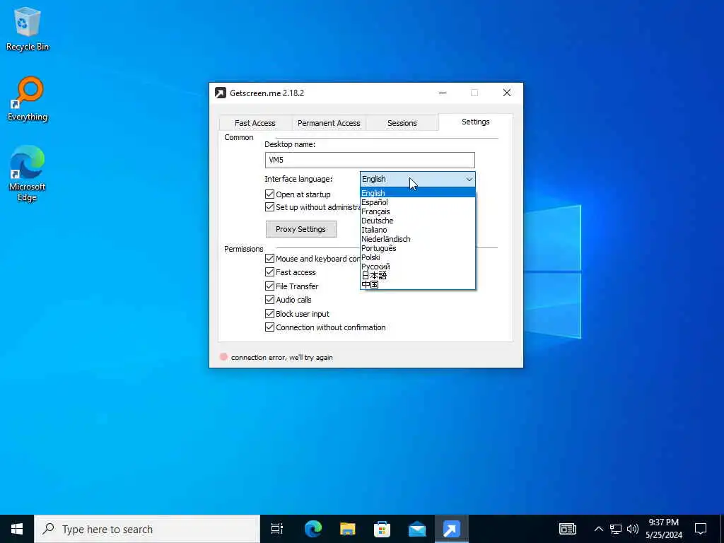Viewport: 724px width, 543px height.
Task: Toggle Set up without administrator checkbox
Action: click(269, 207)
